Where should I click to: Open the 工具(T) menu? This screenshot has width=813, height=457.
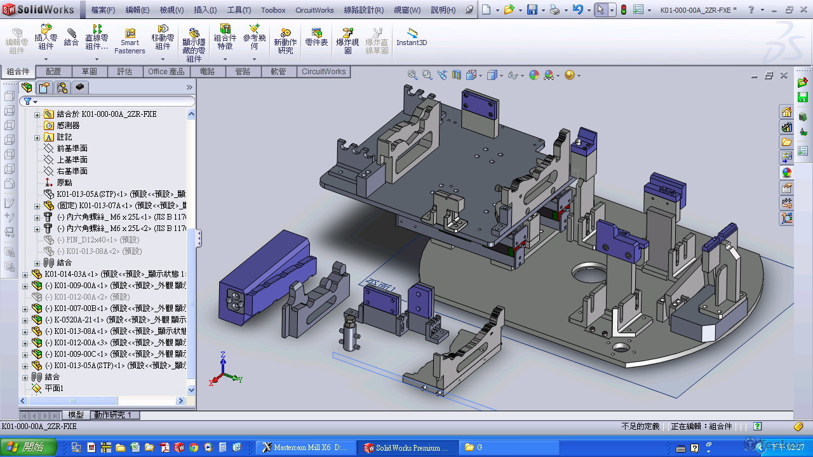(x=239, y=10)
